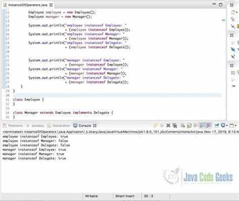
Task: Click console output 'employee instanceof Delegate: false'
Action: 36,145
